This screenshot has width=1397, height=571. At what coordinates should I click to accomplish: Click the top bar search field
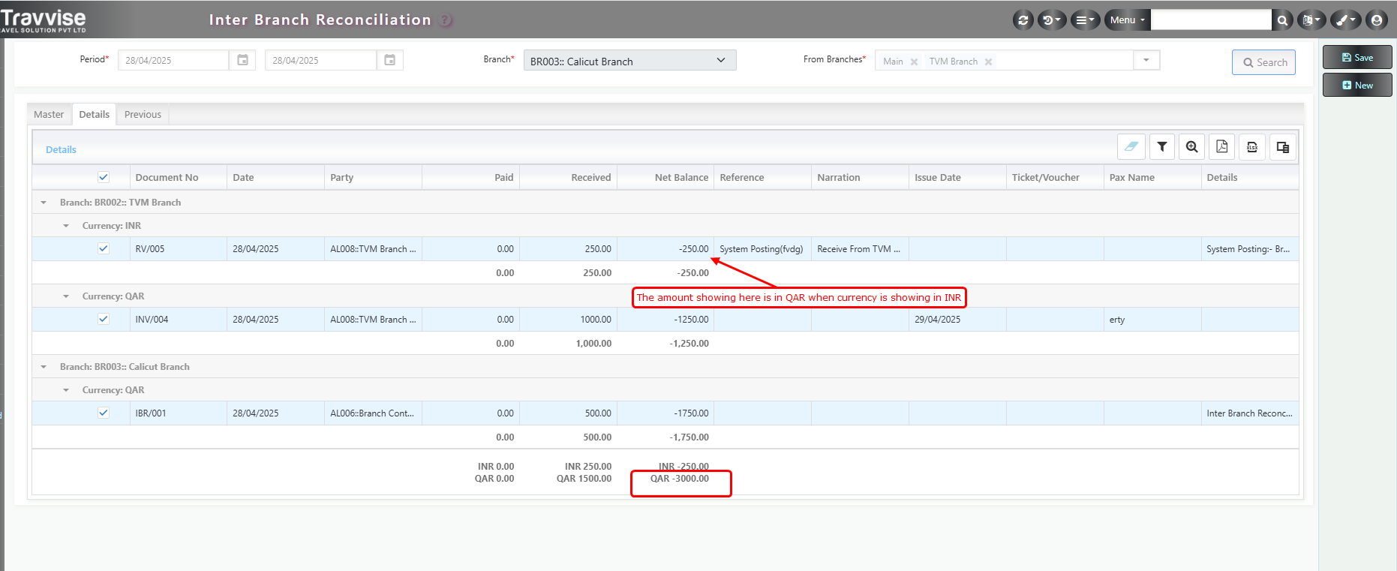(x=1211, y=20)
